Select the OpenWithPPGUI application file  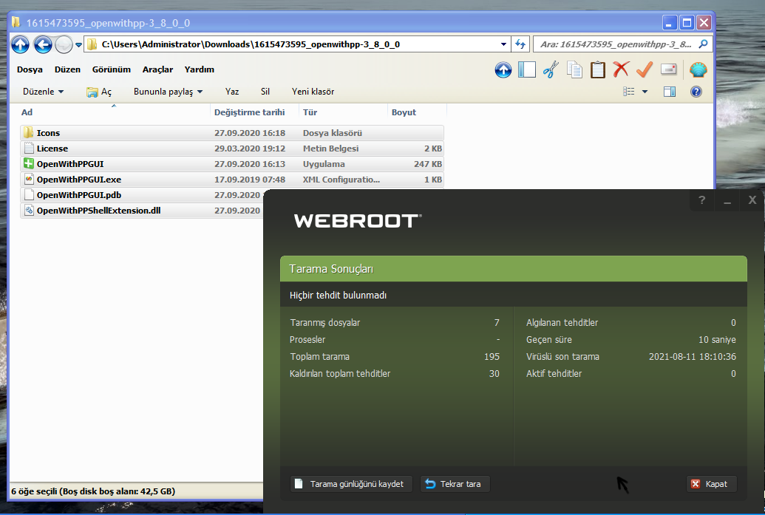point(232,164)
